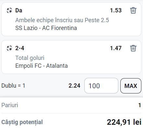The width and height of the screenshot is (143, 128).
Task: Click the combined odds 2.24
Action: 74,86
